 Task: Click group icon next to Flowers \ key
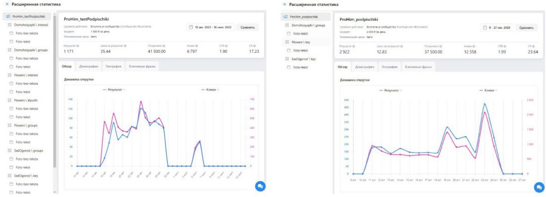[x=287, y=42]
